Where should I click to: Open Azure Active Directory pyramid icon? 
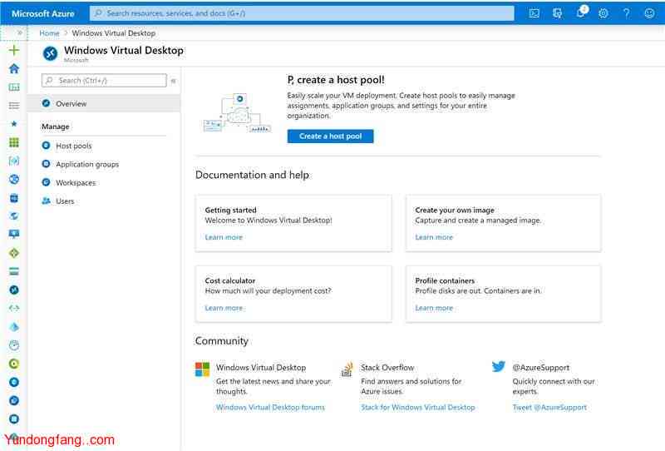point(14,326)
